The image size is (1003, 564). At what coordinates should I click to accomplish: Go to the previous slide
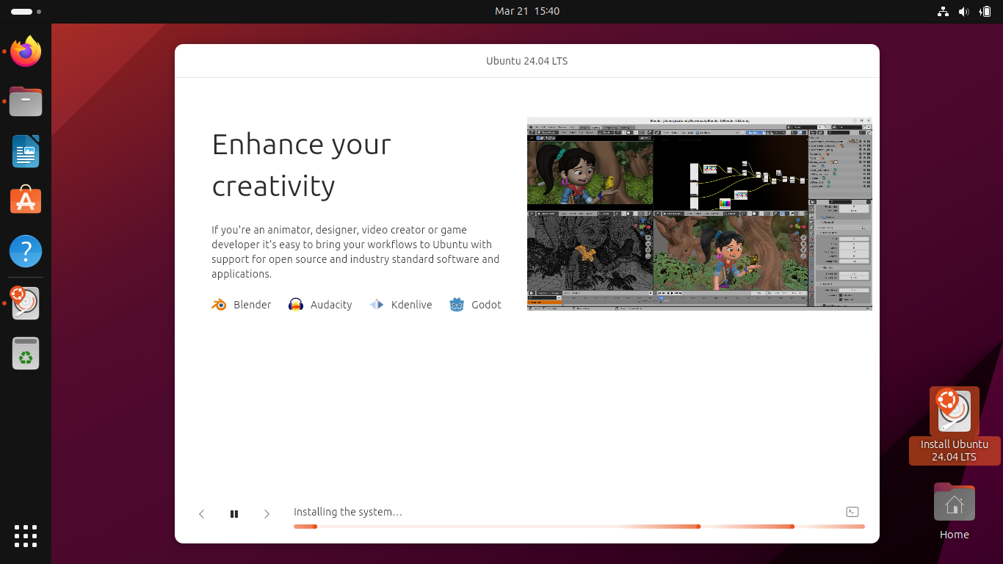[202, 514]
